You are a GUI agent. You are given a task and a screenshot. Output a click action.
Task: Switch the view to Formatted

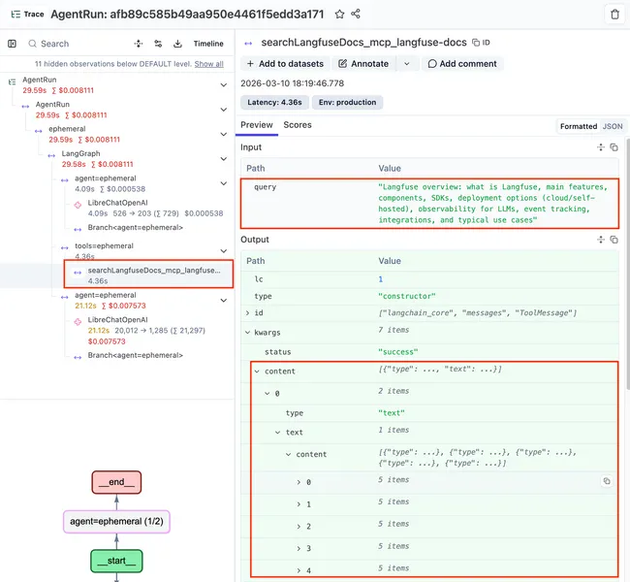[579, 126]
